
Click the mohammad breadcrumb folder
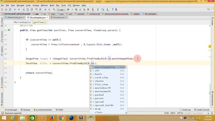(93, 14)
